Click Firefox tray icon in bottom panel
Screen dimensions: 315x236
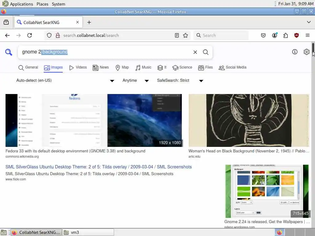[279, 232]
